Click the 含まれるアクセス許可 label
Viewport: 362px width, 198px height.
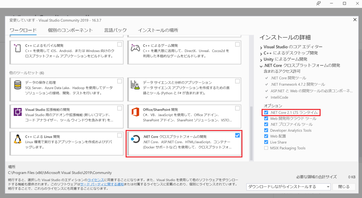(282, 71)
